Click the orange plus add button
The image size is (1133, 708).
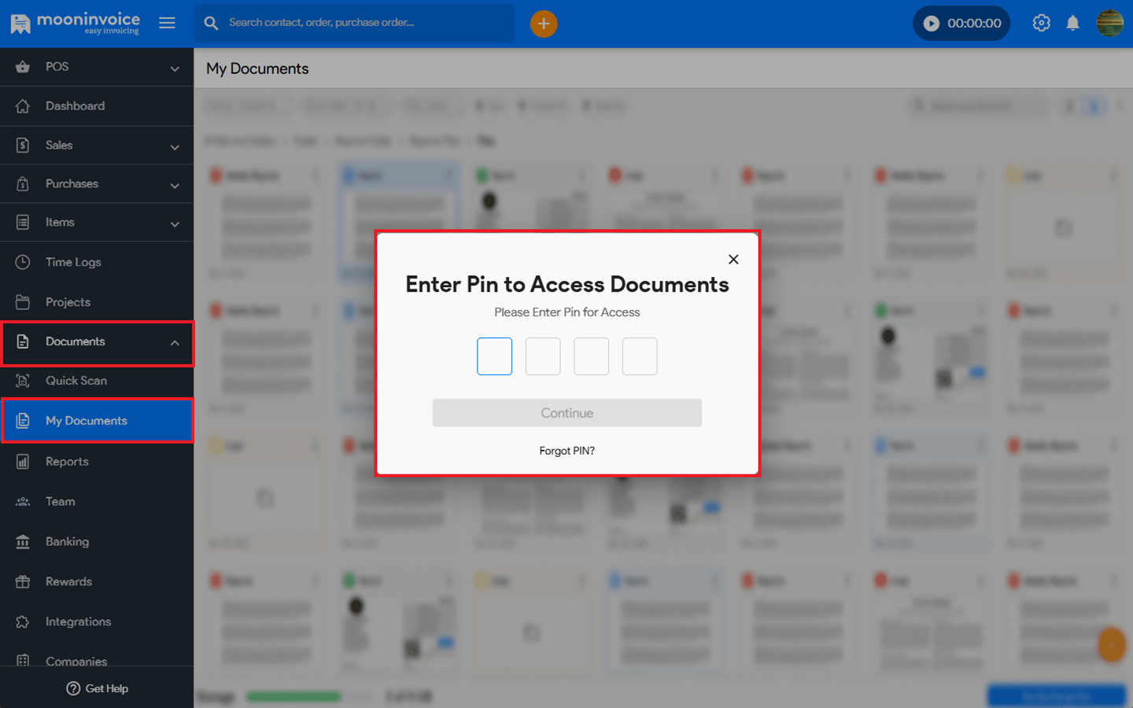pos(543,24)
